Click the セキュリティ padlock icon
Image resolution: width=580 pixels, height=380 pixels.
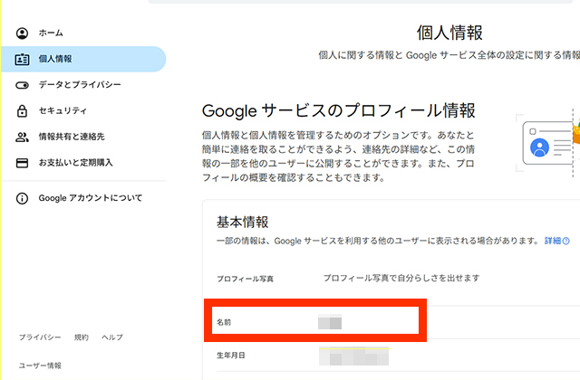(22, 110)
